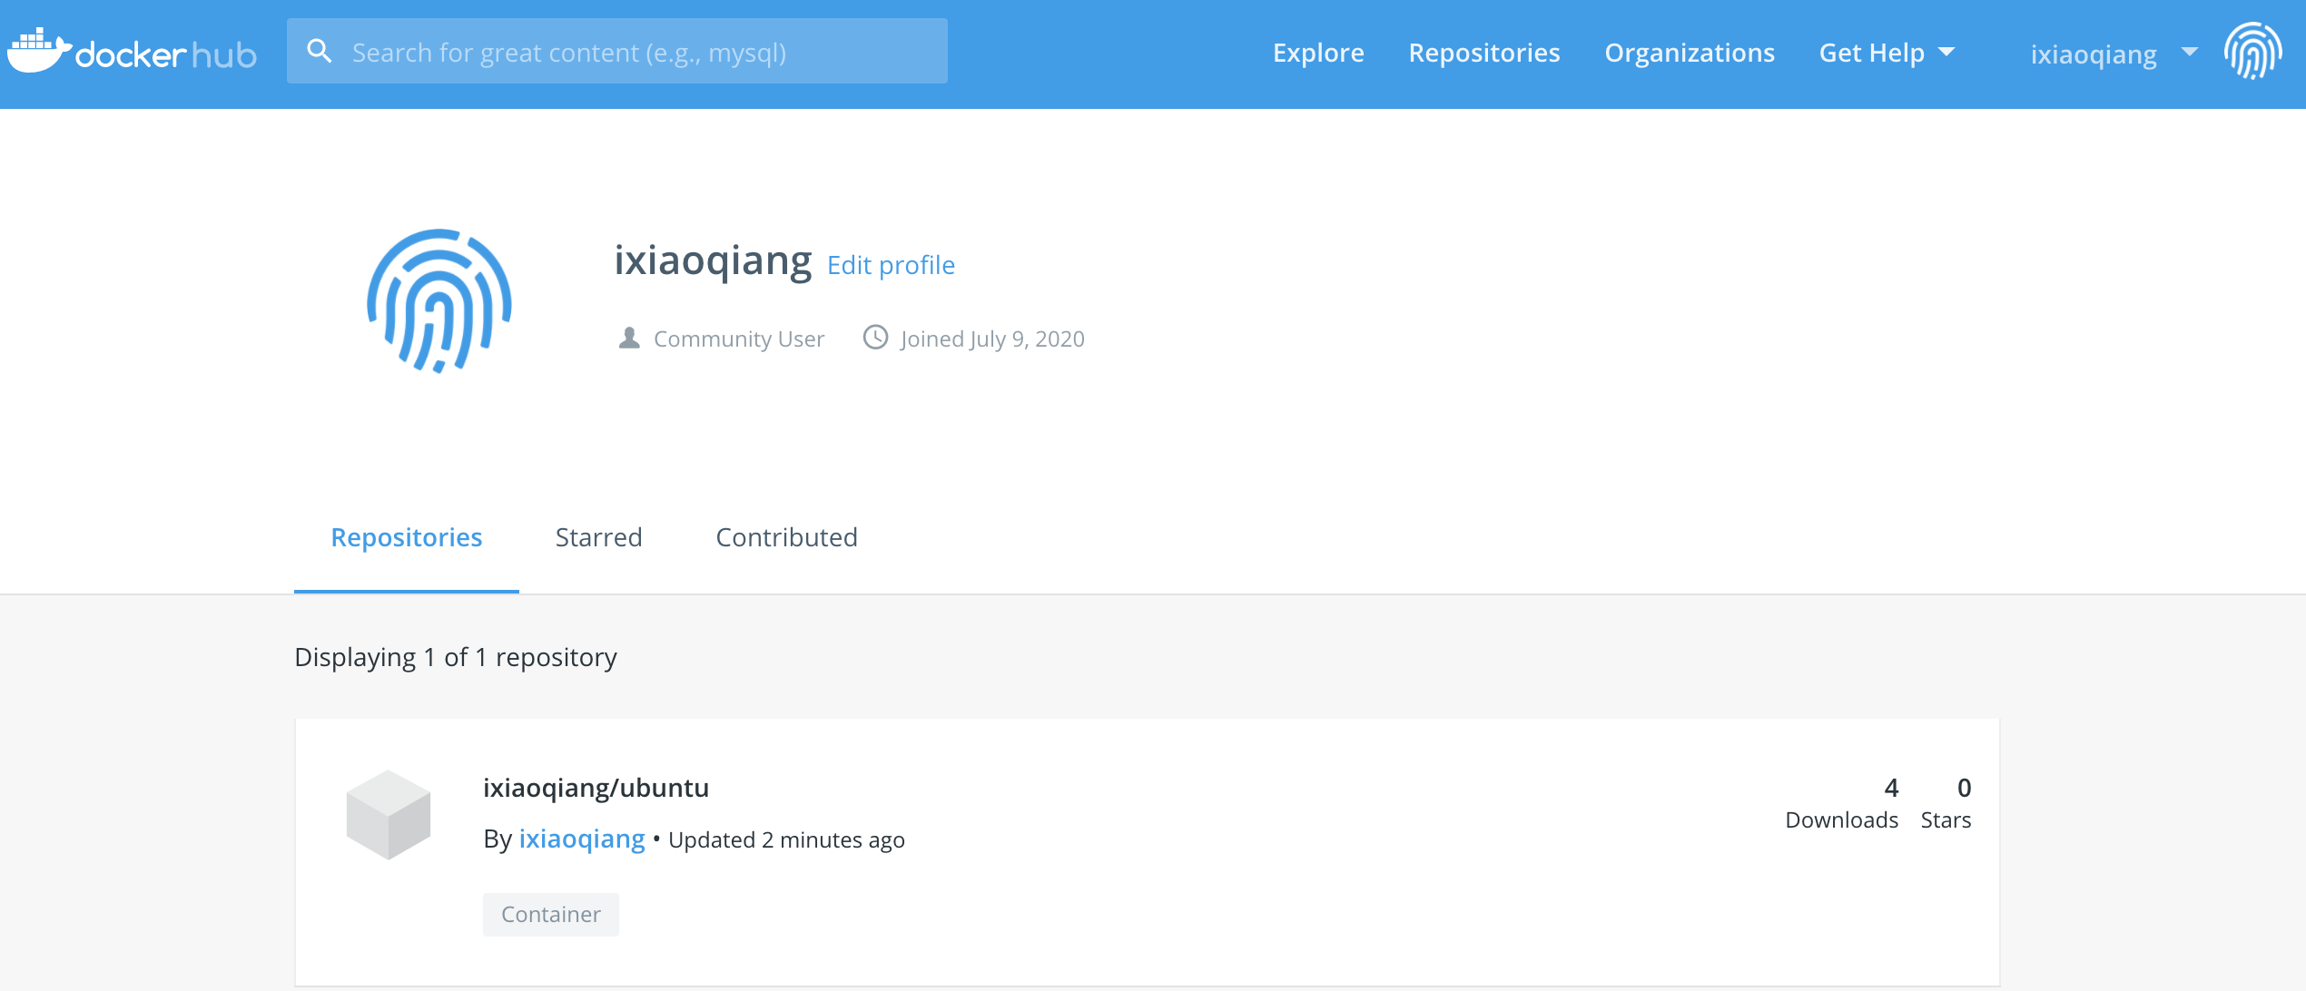This screenshot has height=991, width=2306.
Task: Click the Repositories navigation menu item
Action: [1483, 53]
